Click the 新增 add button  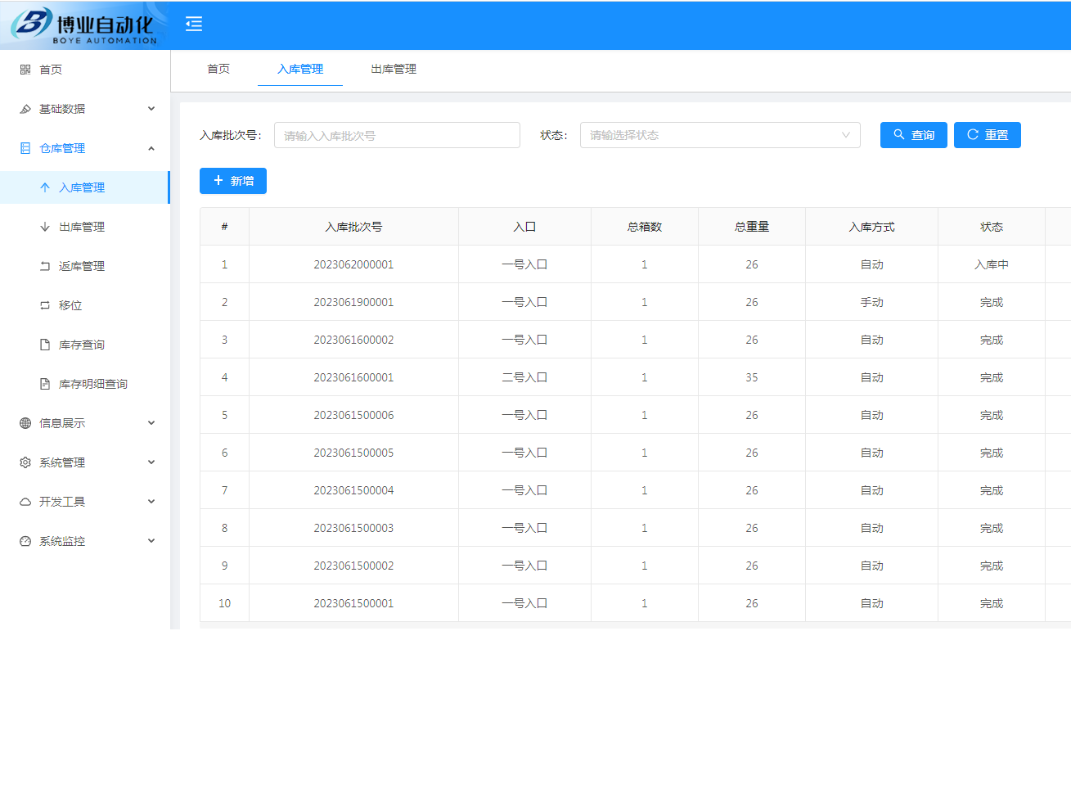[233, 181]
